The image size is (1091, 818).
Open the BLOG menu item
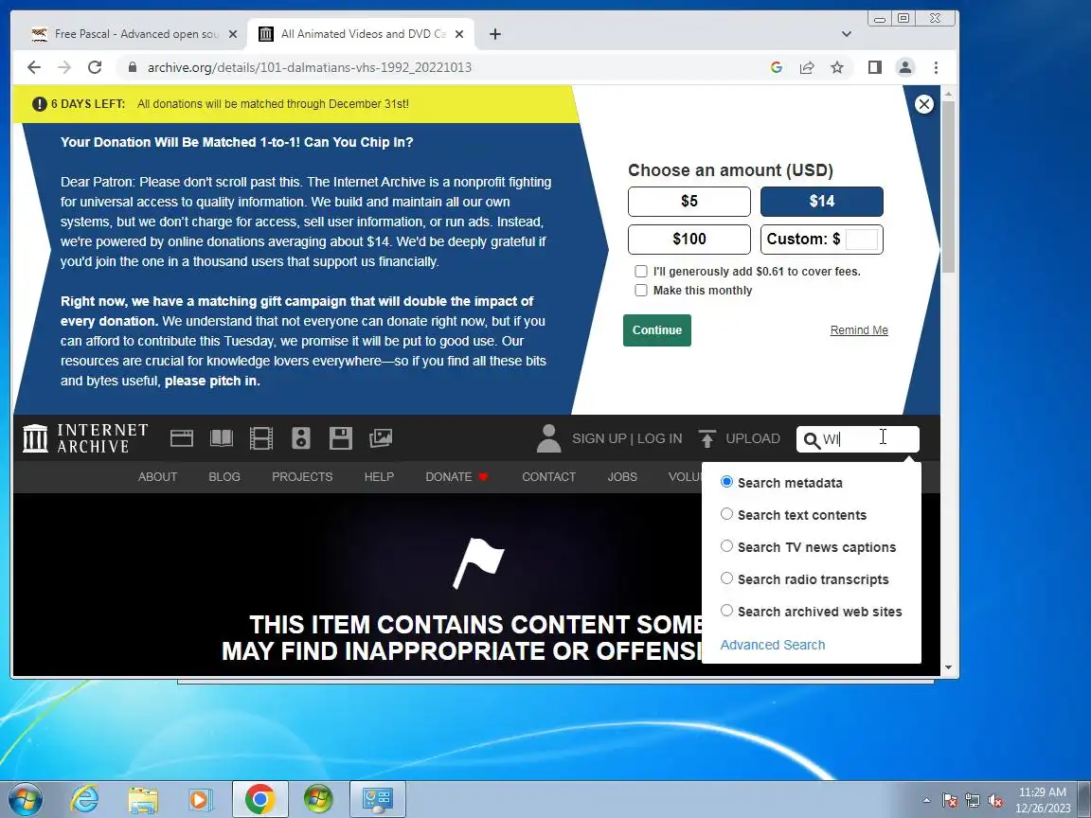coord(224,476)
